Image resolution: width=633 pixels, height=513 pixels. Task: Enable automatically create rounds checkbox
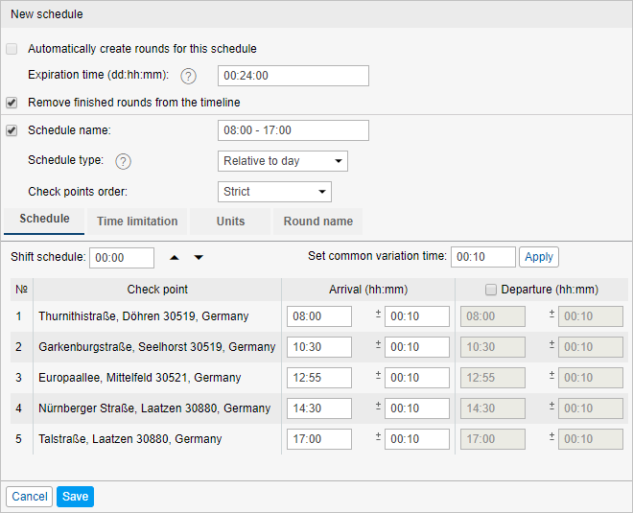pos(12,49)
